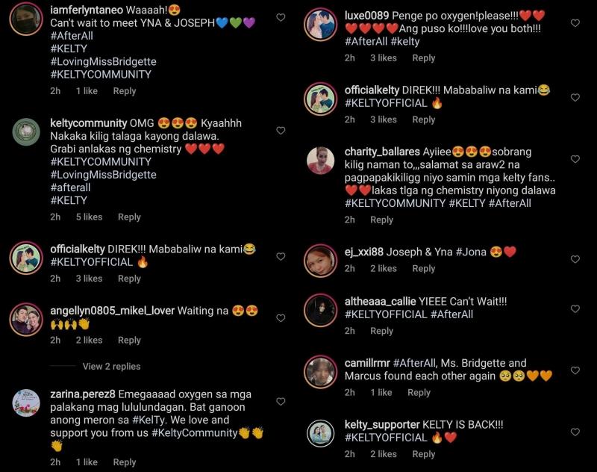Tap heart beside ej_xxi88's Joseph & Yna comment
597x472 pixels.
[x=575, y=259]
